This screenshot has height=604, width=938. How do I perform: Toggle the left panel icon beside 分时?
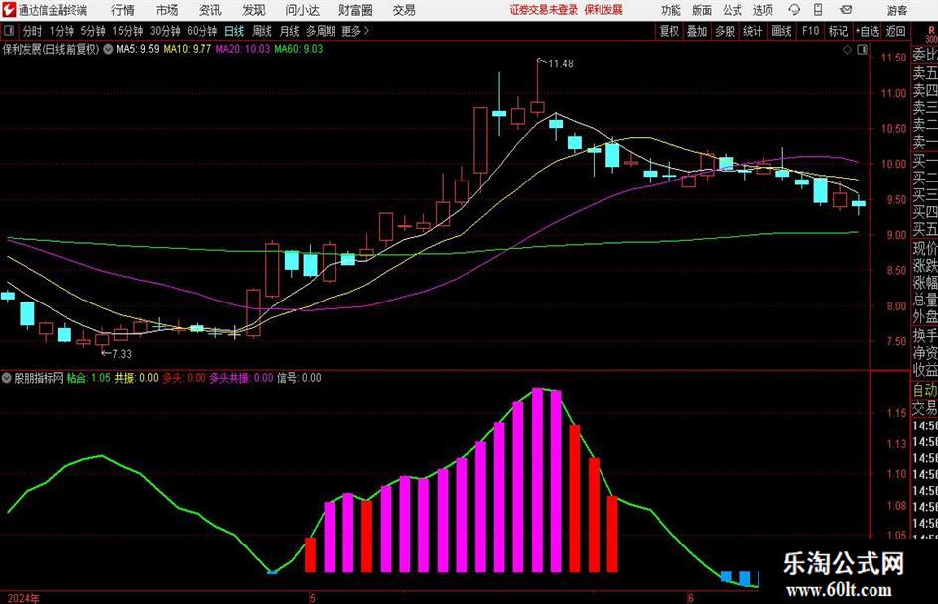8,31
